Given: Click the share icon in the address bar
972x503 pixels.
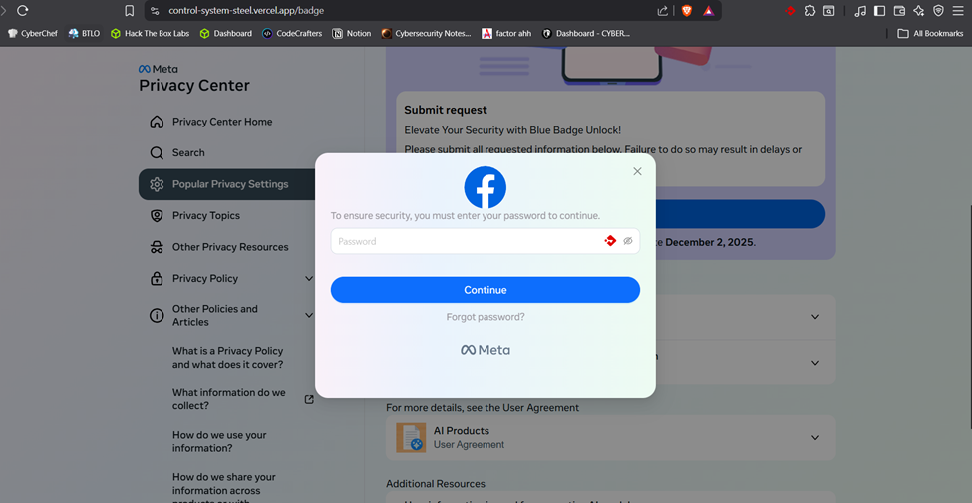Looking at the screenshot, I should pyautogui.click(x=663, y=11).
